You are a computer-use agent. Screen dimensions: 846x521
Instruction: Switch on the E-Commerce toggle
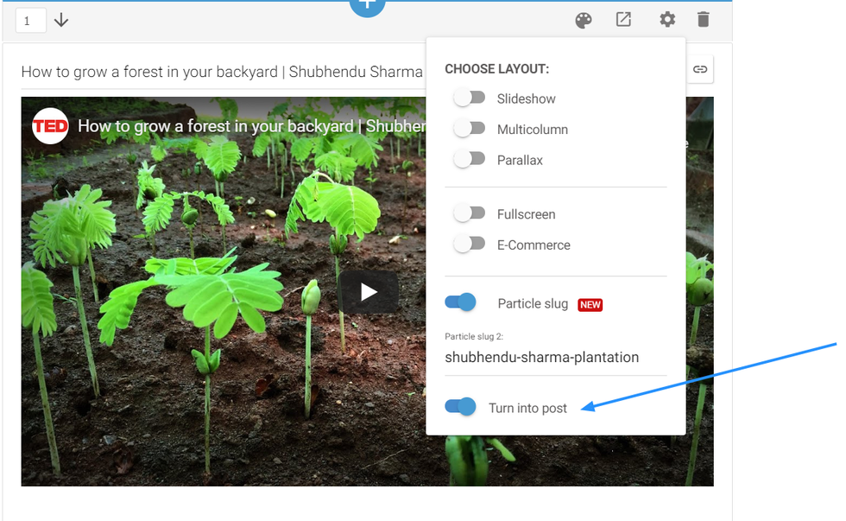pos(470,245)
